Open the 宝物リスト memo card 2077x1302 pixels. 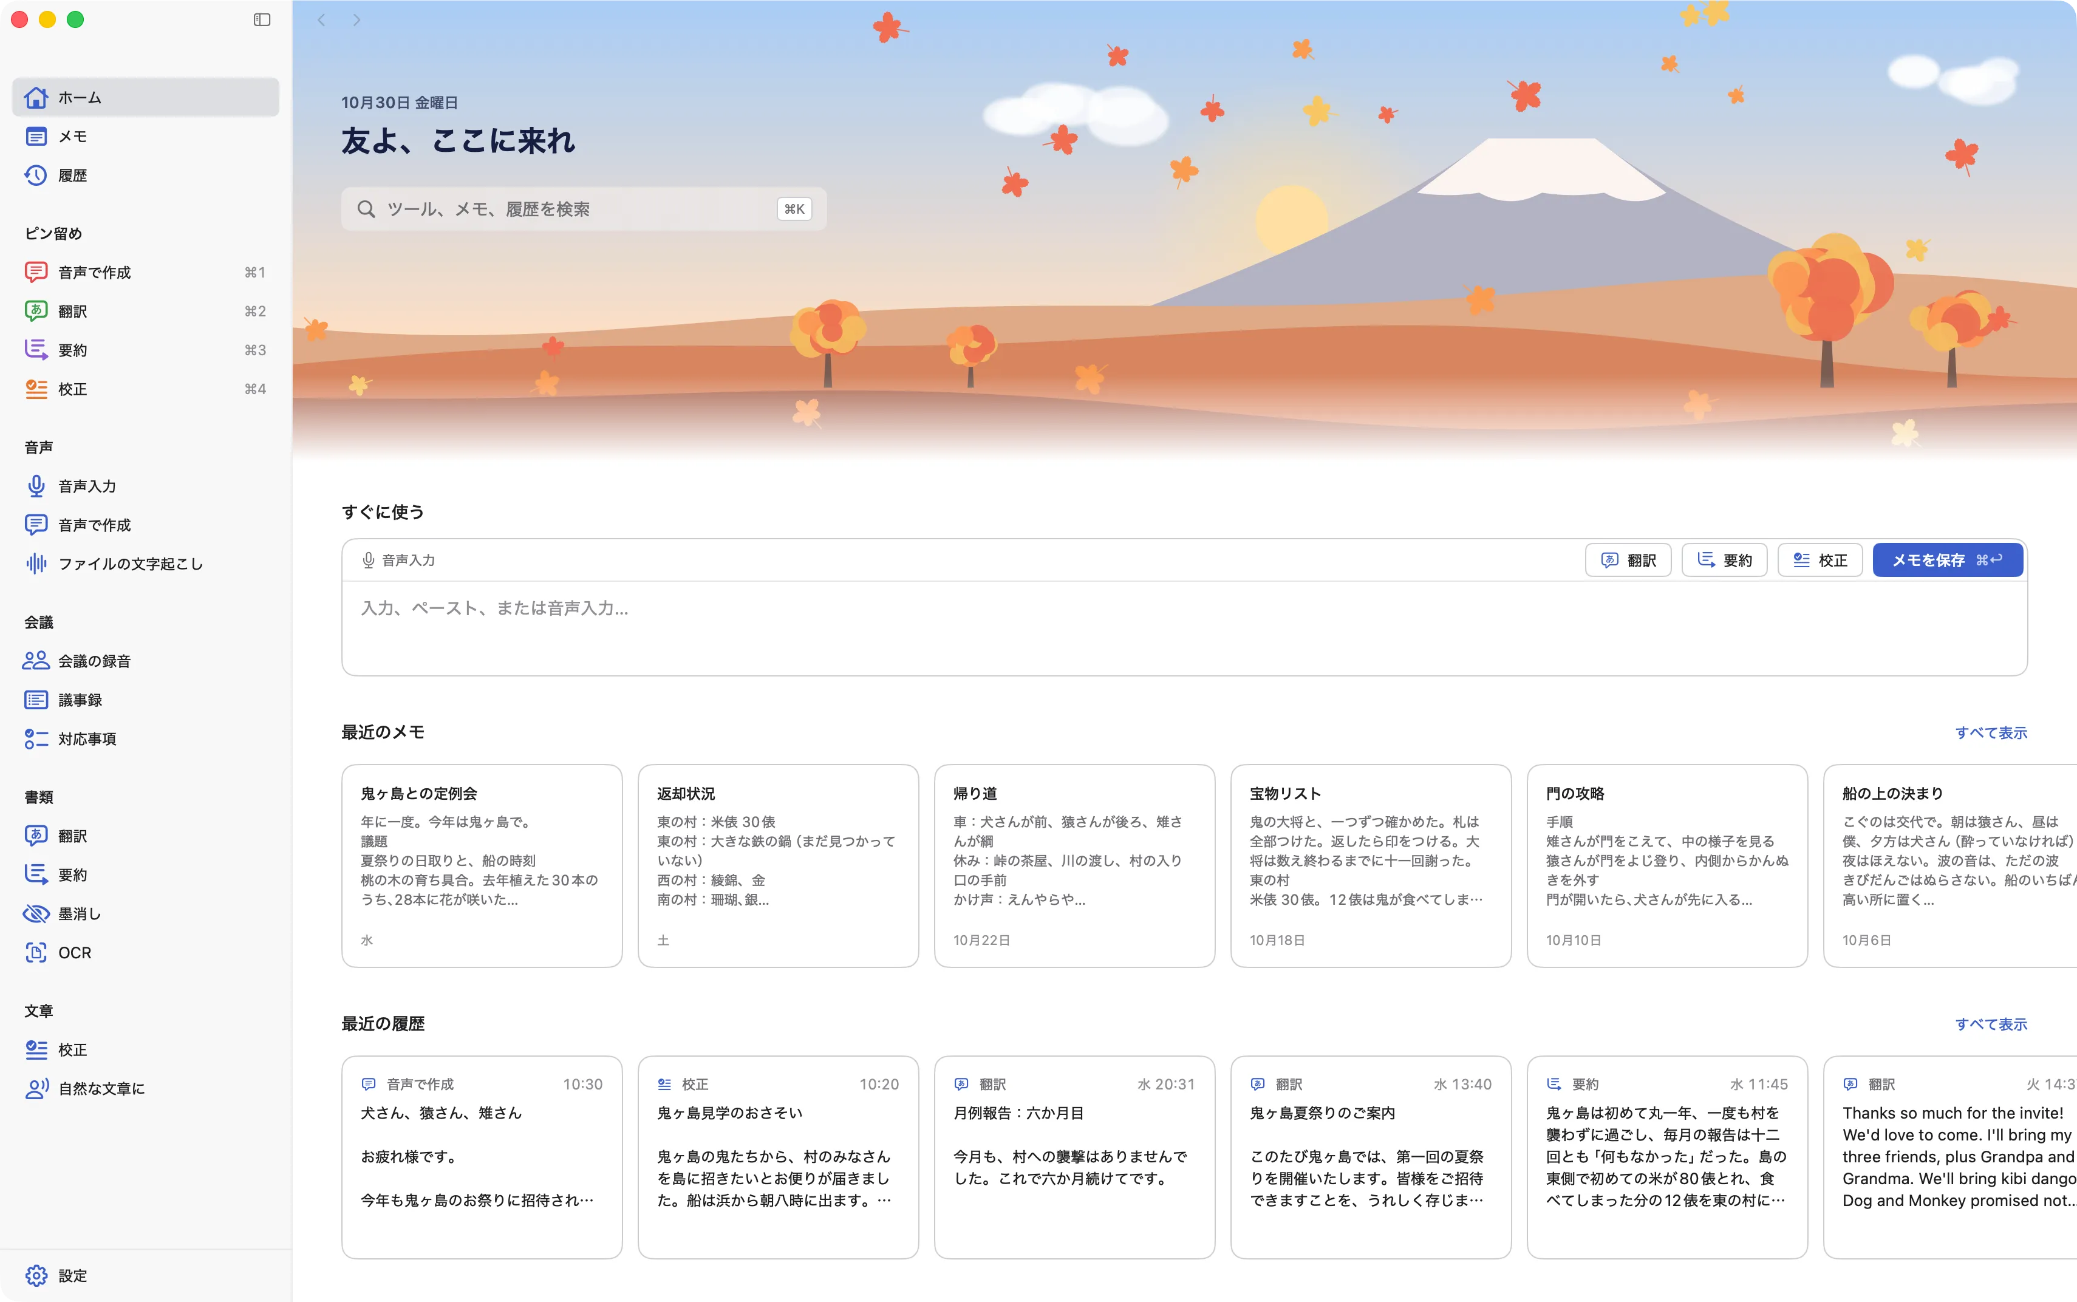1370,865
